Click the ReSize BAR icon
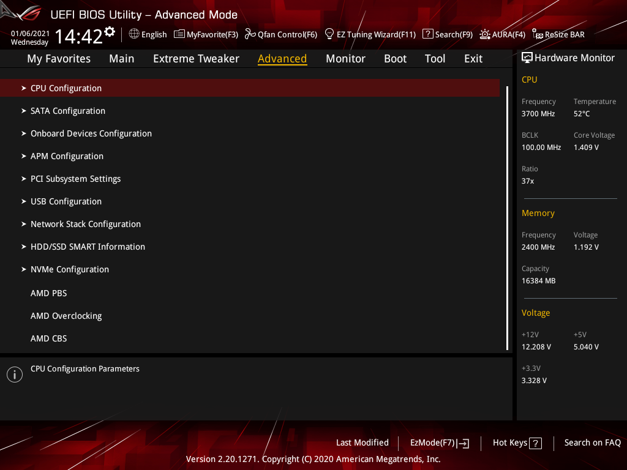This screenshot has width=627, height=470. pos(538,34)
